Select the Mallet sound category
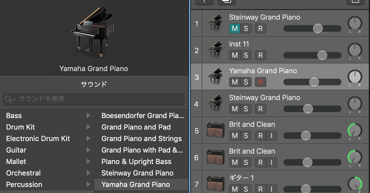The width and height of the screenshot is (370, 193). 47,162
